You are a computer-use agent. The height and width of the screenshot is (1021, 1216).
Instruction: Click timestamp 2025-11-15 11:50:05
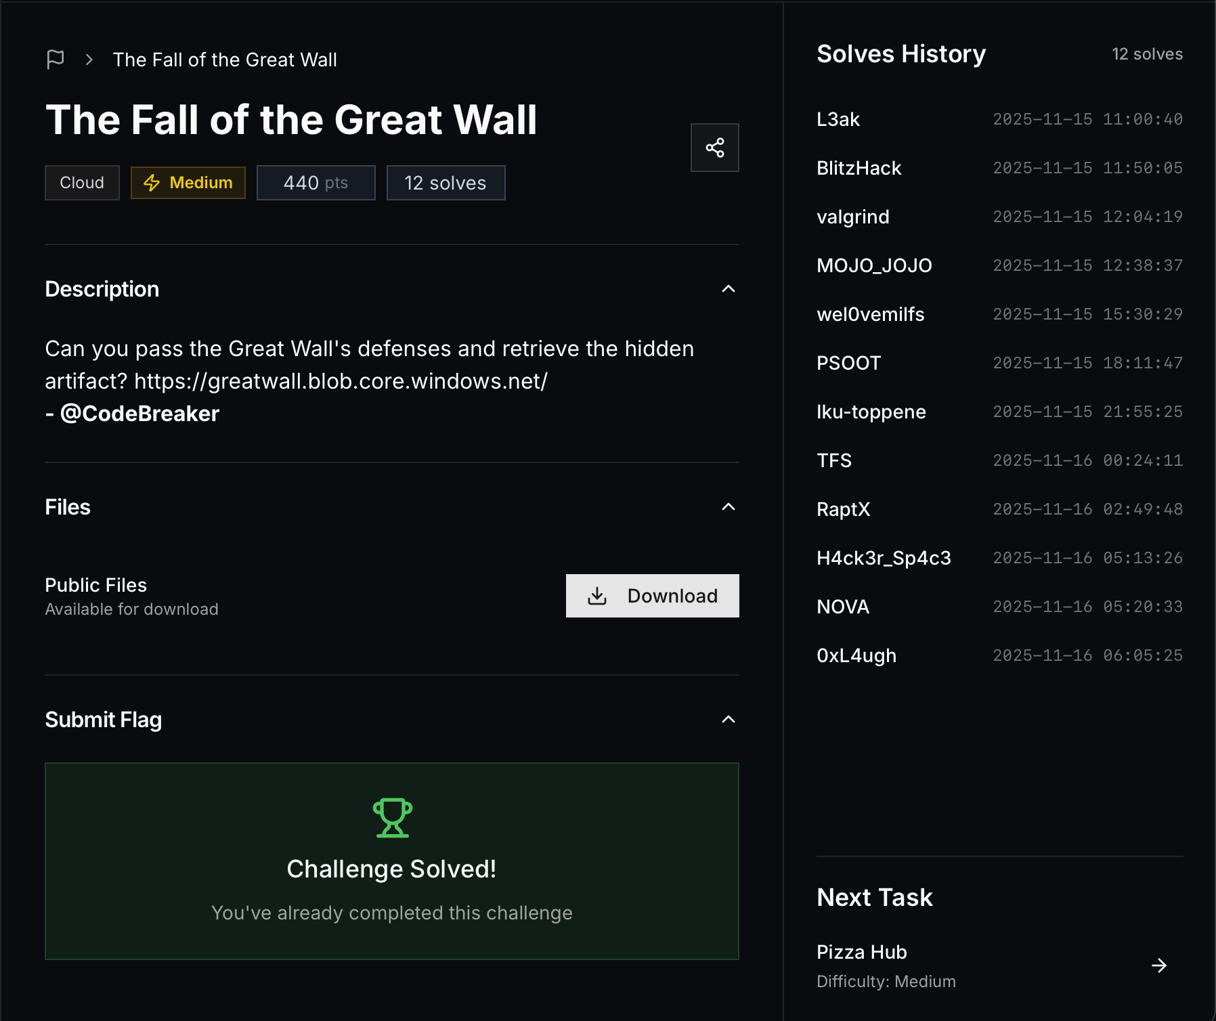coord(1088,168)
